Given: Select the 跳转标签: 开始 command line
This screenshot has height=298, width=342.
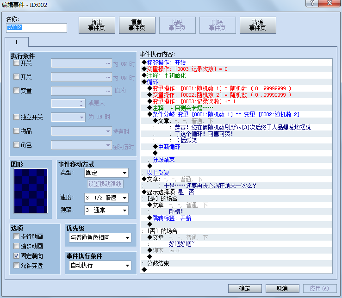Looking at the screenshot, I should point(236,218).
